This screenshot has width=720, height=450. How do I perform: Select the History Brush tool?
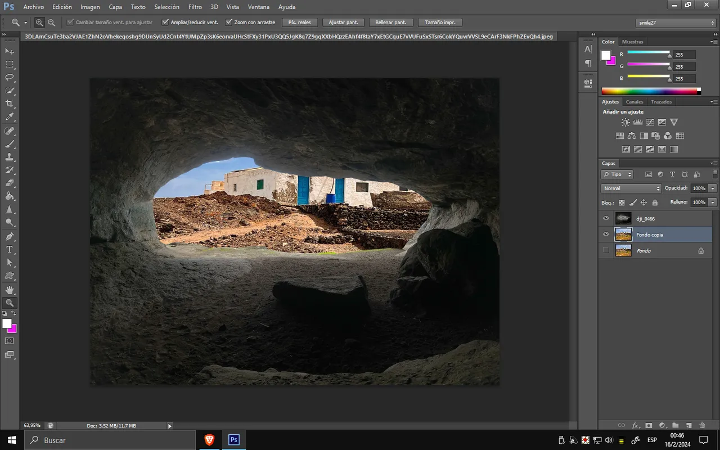click(x=10, y=170)
